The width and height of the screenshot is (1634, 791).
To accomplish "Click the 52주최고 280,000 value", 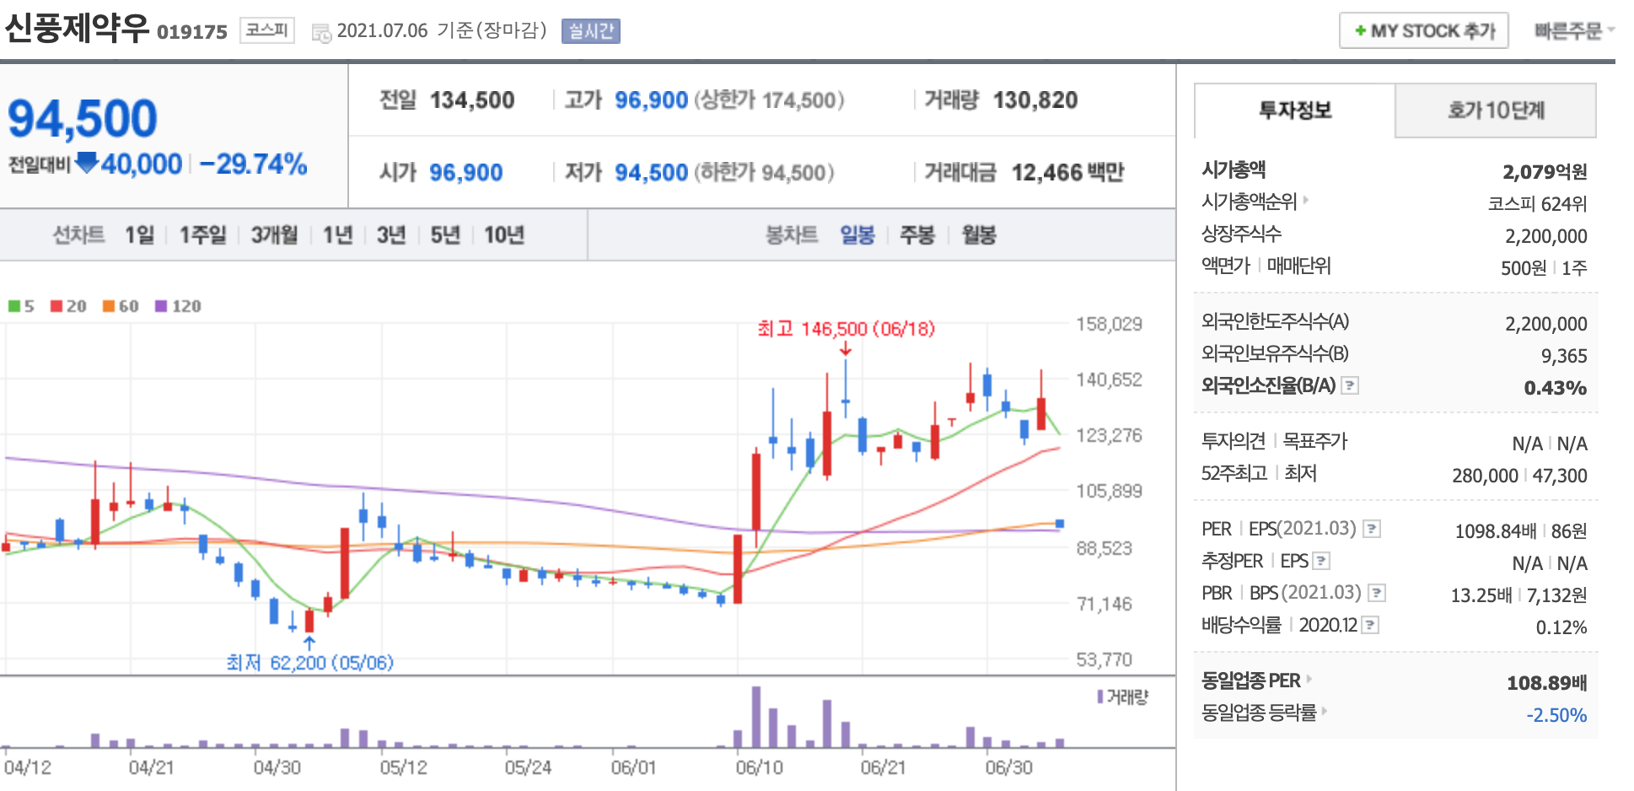I will pos(1485,476).
